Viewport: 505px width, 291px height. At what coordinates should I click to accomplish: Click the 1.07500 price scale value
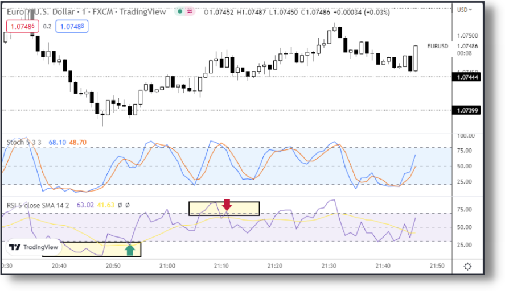467,35
